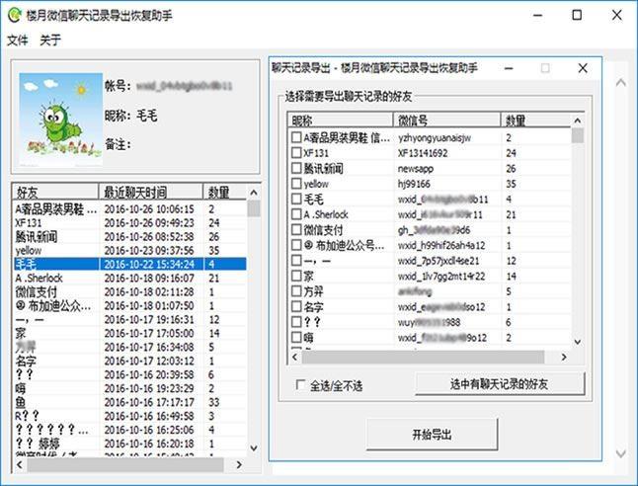
Task: Click export list 微信号 column header
Action: (446, 121)
